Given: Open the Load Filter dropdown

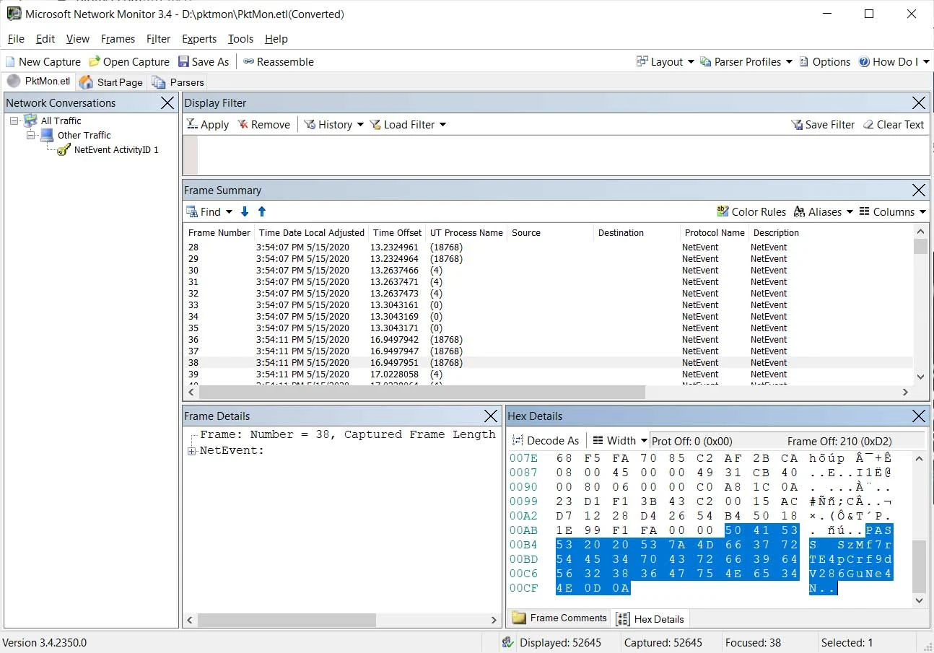Looking at the screenshot, I should pyautogui.click(x=408, y=125).
